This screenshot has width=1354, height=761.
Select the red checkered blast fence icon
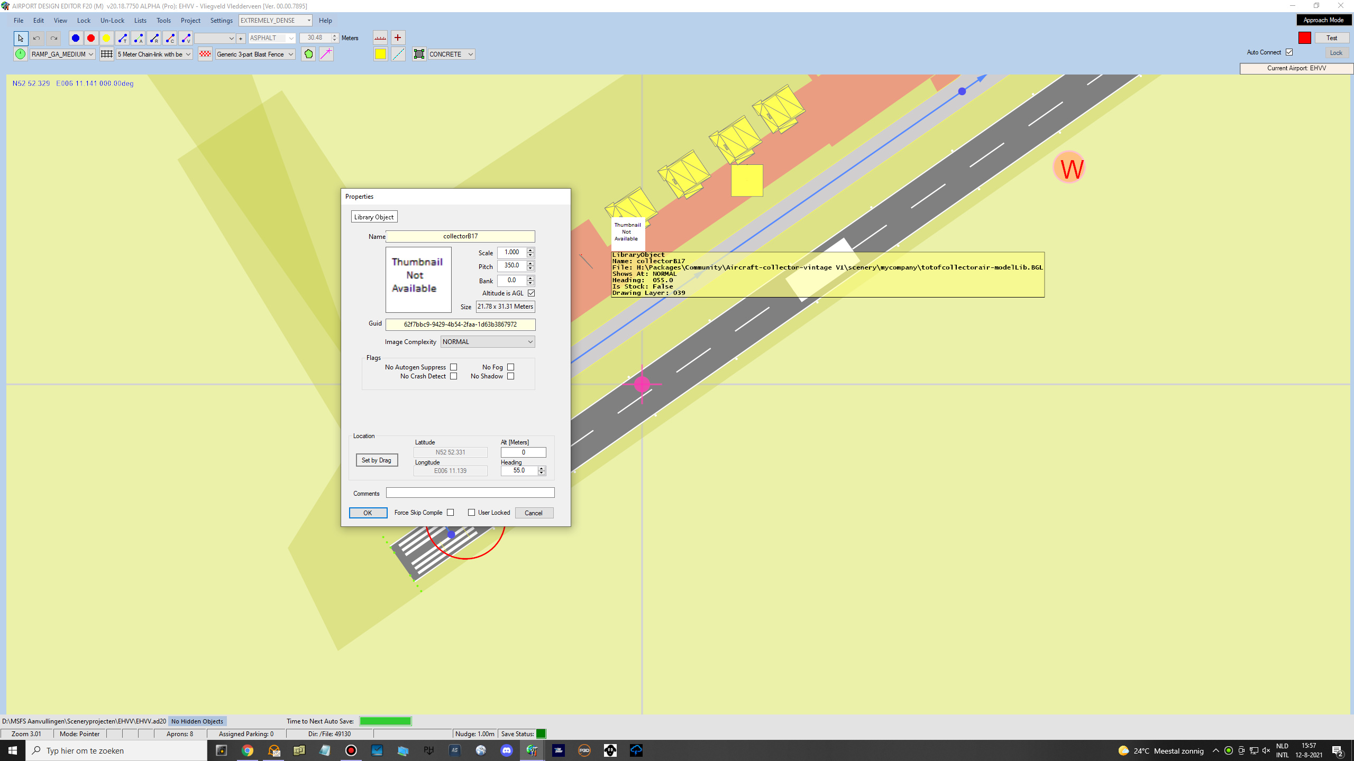(205, 54)
